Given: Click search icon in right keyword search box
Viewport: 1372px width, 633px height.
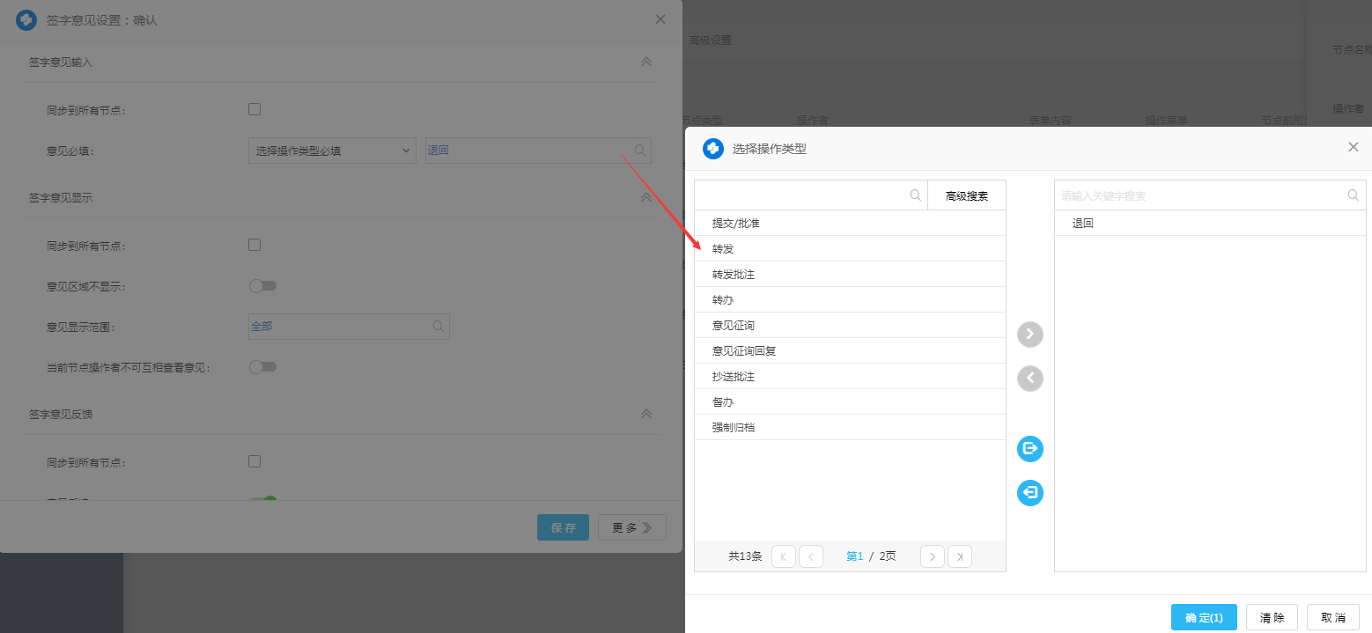Looking at the screenshot, I should tap(1354, 195).
